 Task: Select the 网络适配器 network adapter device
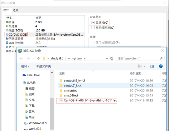click(x=45, y=39)
